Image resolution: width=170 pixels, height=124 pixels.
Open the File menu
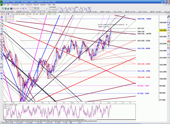4,5
